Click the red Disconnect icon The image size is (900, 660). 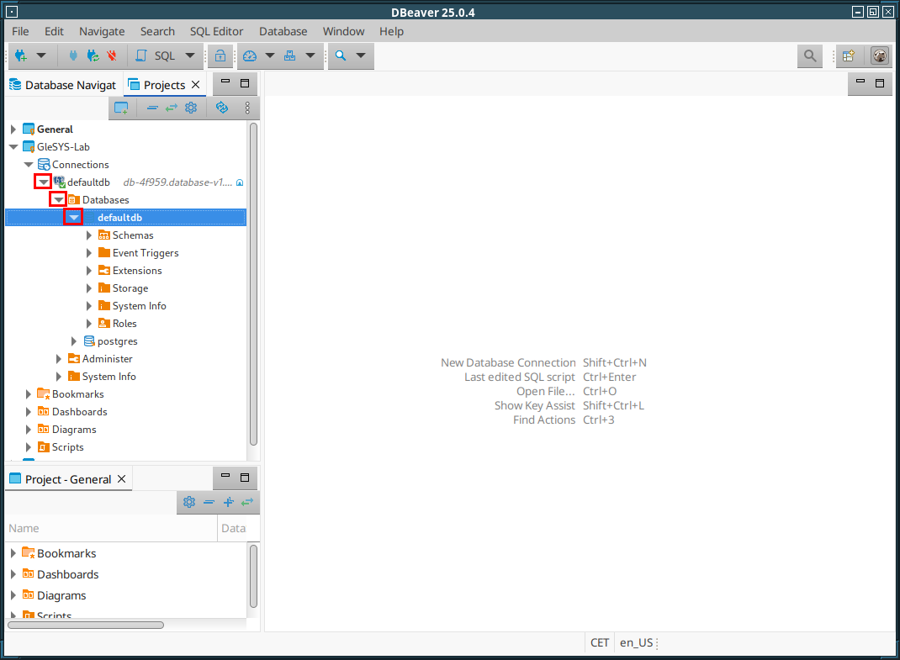click(112, 55)
